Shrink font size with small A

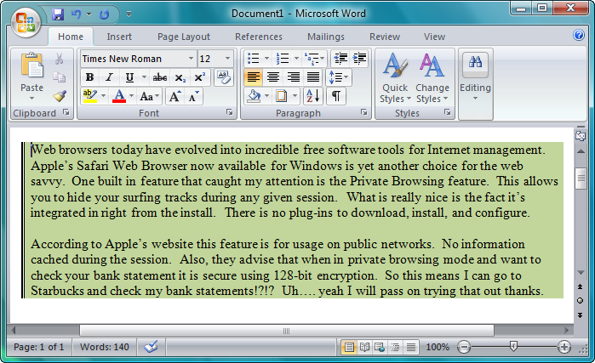coord(194,96)
